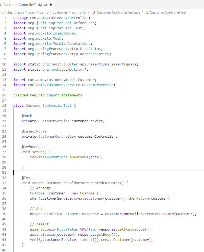Click line number 27 in the gutter
This screenshot has width=204, height=252.
tap(4, 152)
